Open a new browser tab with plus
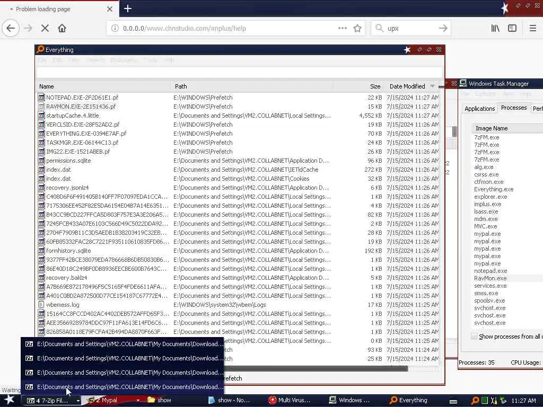The image size is (543, 407). click(128, 8)
